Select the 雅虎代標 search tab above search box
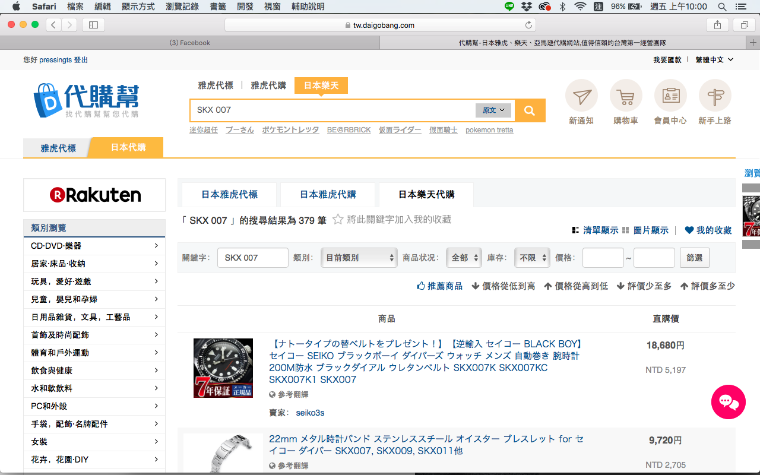The width and height of the screenshot is (760, 475). tap(216, 85)
